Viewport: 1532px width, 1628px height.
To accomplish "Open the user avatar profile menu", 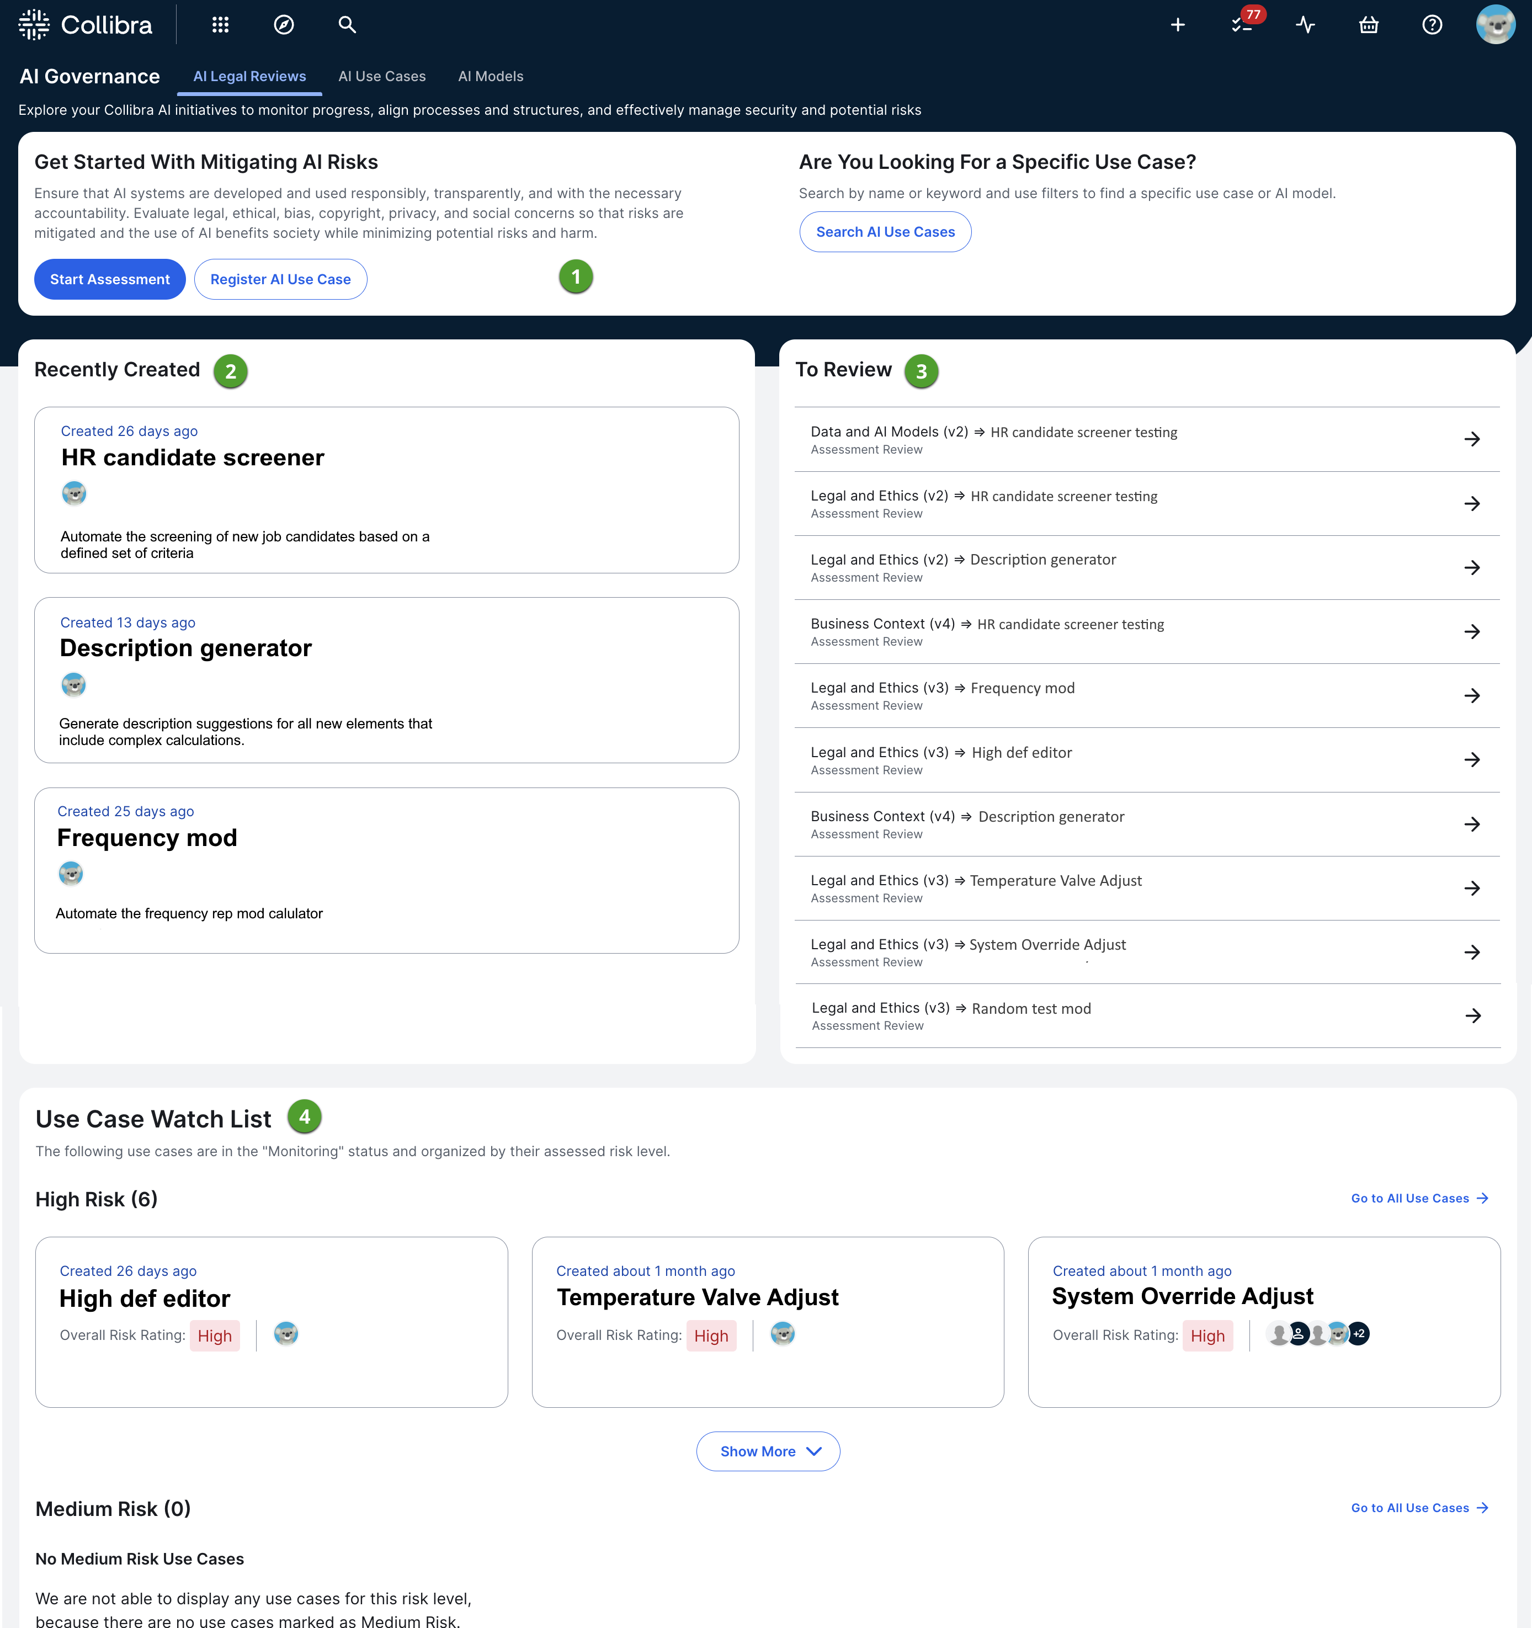I will [1495, 25].
